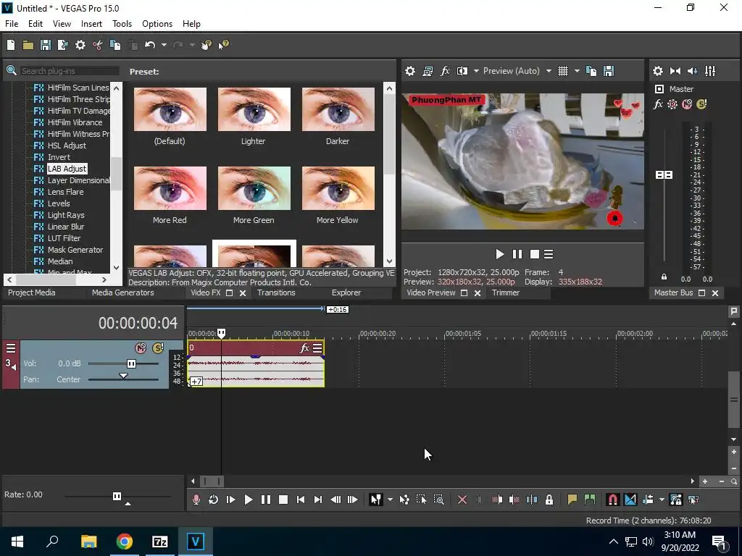This screenshot has height=556, width=742.
Task: Click the What's This help icon
Action: [223, 45]
